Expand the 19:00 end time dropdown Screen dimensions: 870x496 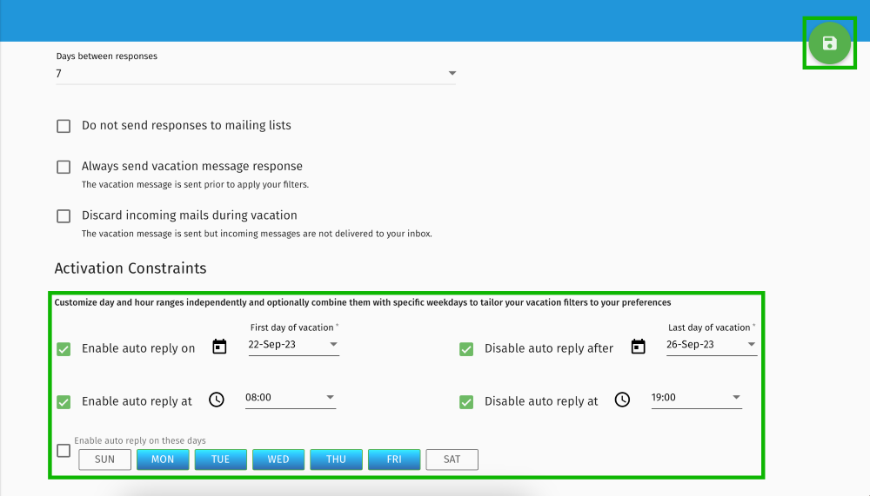point(696,398)
